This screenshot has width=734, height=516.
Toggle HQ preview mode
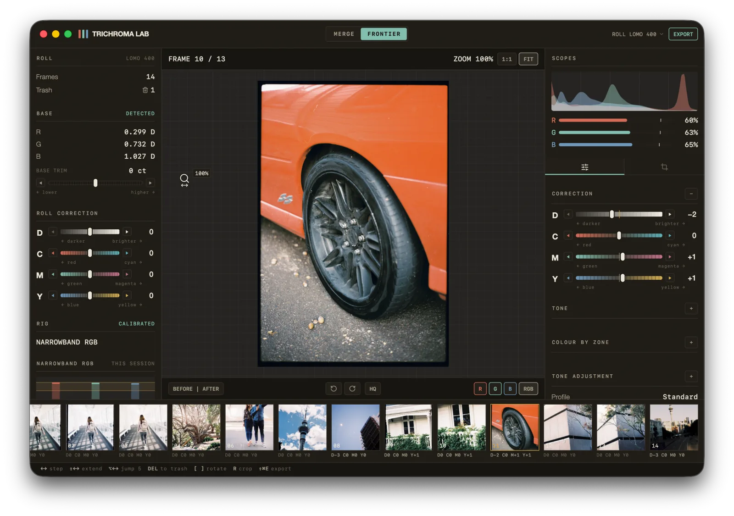pos(373,389)
